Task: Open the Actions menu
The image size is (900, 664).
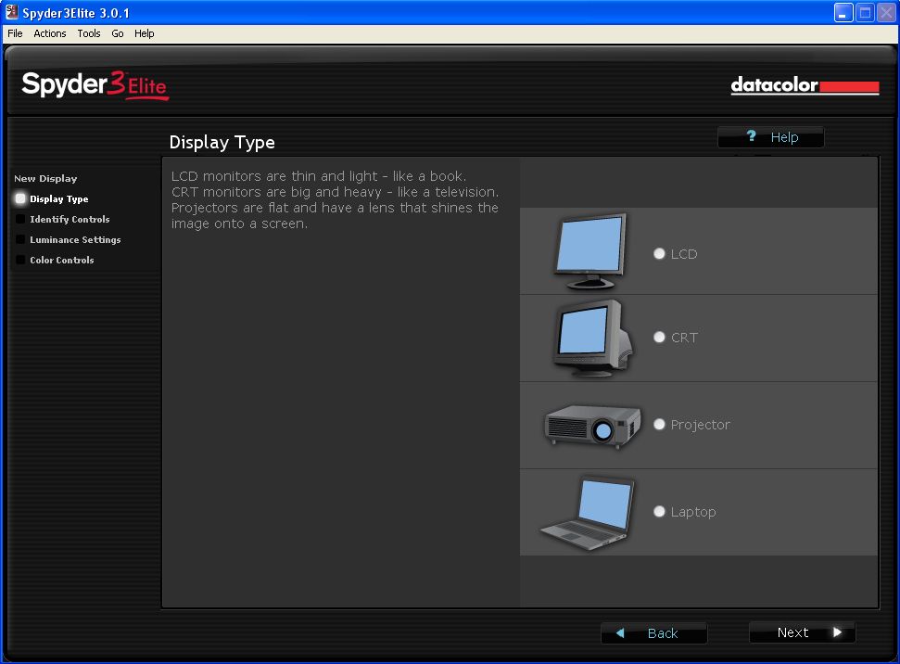Action: (50, 33)
